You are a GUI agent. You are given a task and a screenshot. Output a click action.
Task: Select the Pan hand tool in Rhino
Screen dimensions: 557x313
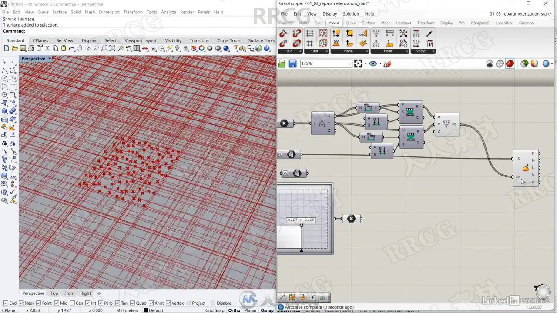coord(80,48)
